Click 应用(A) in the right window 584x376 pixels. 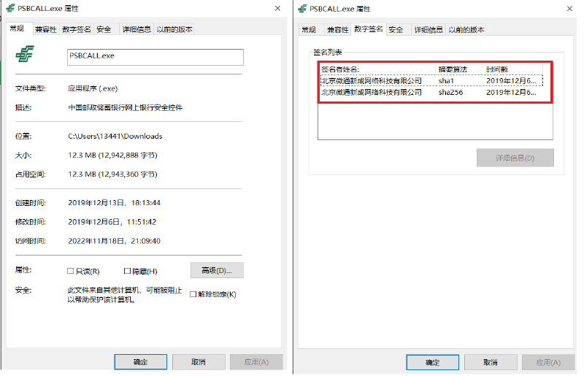pos(548,362)
